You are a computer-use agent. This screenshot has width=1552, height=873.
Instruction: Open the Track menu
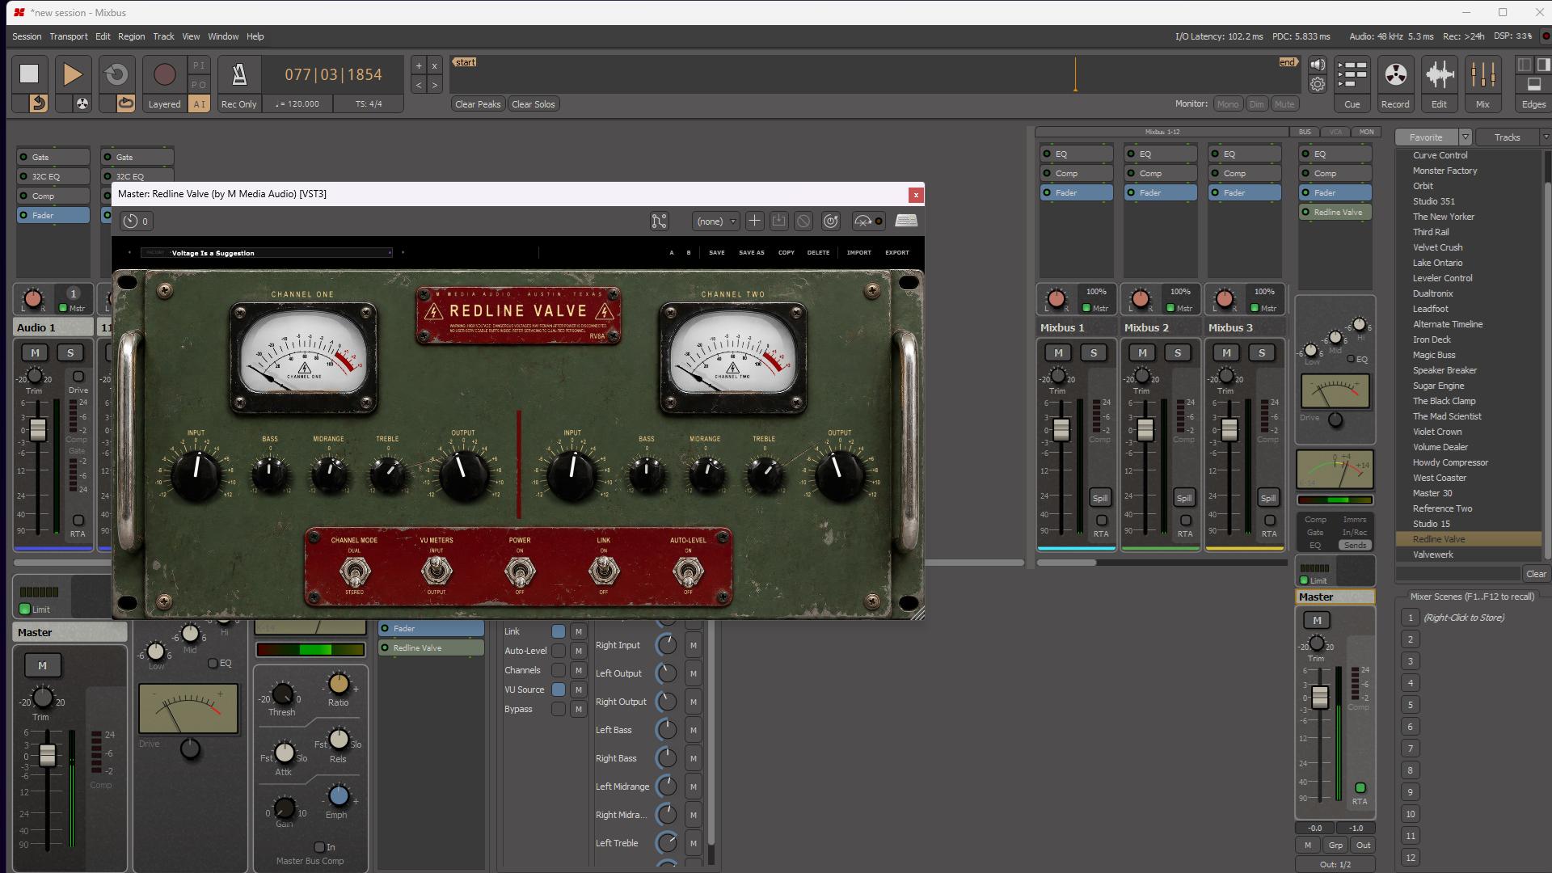point(163,36)
